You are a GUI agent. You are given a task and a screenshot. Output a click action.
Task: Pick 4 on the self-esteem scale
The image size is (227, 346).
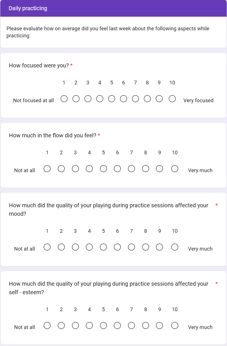pyautogui.click(x=89, y=326)
